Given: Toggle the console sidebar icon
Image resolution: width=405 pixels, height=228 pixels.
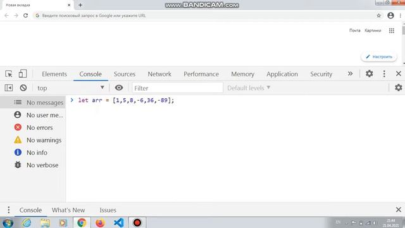Looking at the screenshot, I should pyautogui.click(x=8, y=88).
